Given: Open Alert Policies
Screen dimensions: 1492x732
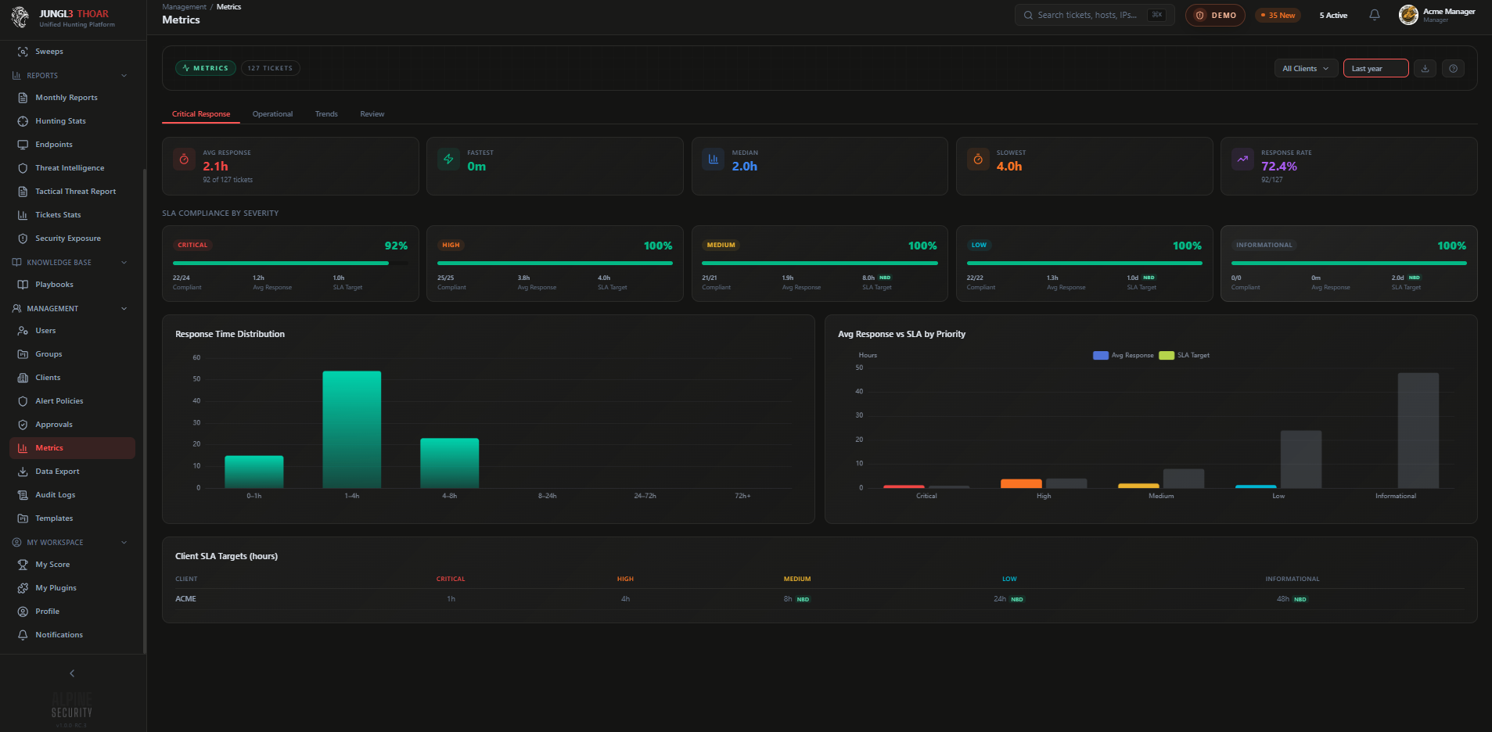Looking at the screenshot, I should coord(72,401).
